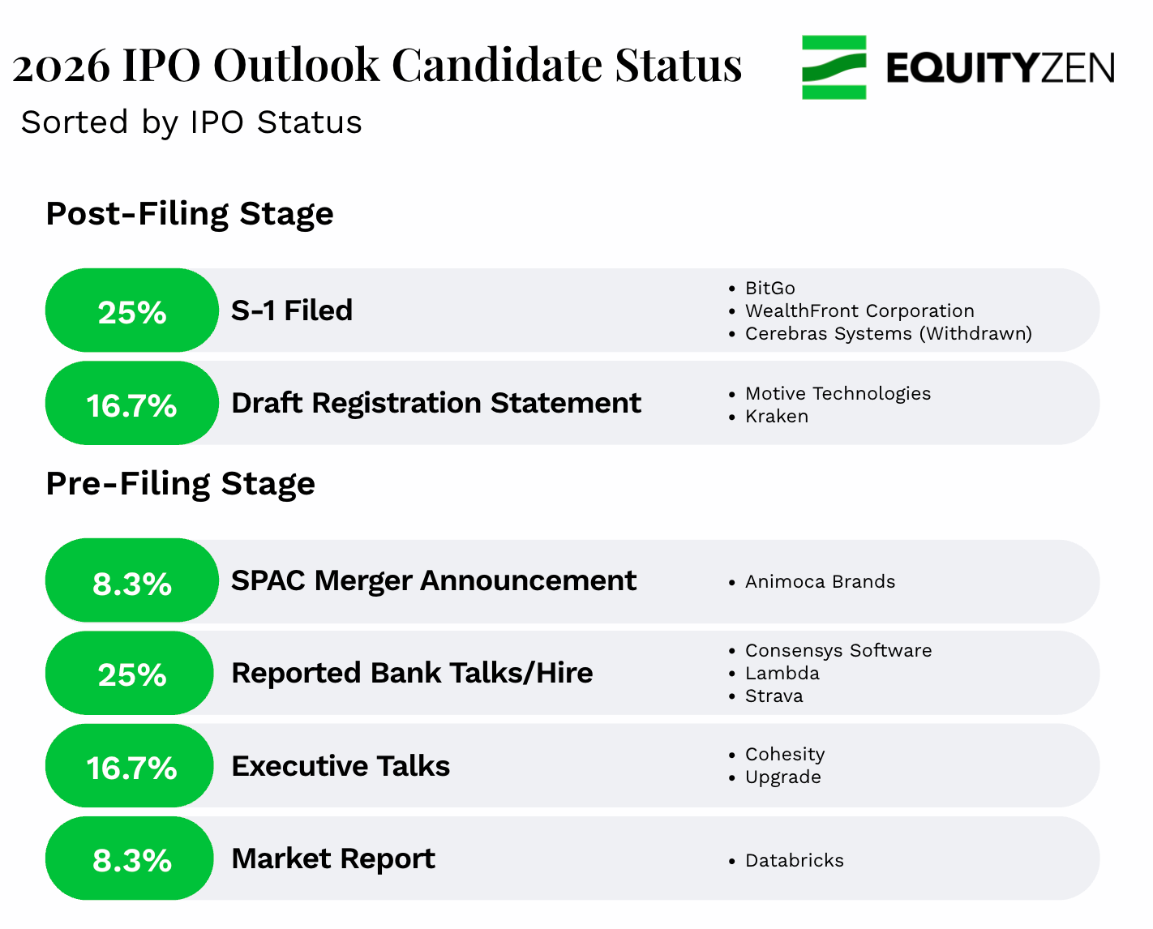Click the EquityZen green logo icon
The width and height of the screenshot is (1153, 929).
(834, 67)
